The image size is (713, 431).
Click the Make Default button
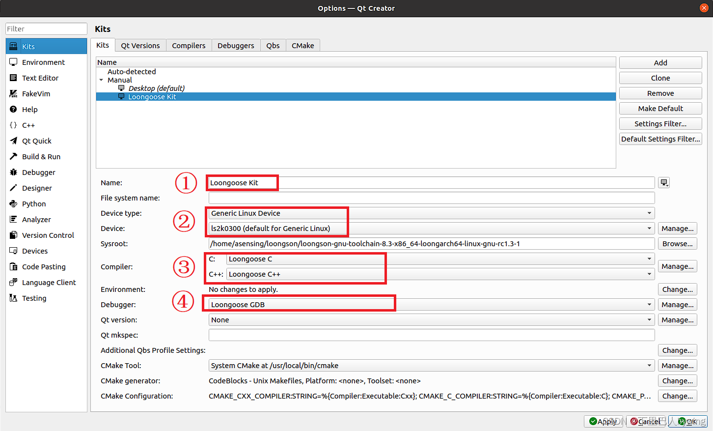pos(660,108)
